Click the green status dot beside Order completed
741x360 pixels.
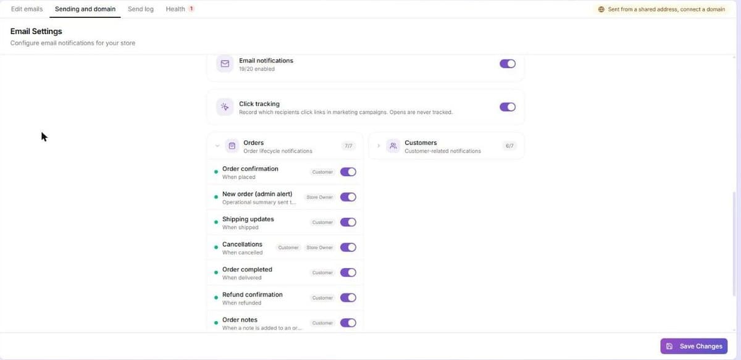coord(216,272)
